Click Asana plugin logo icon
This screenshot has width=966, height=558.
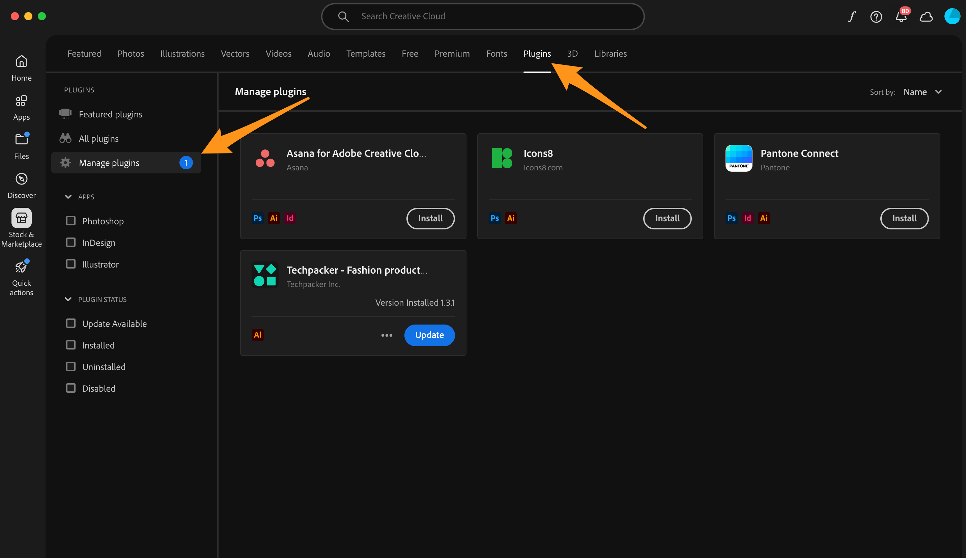[x=265, y=158]
